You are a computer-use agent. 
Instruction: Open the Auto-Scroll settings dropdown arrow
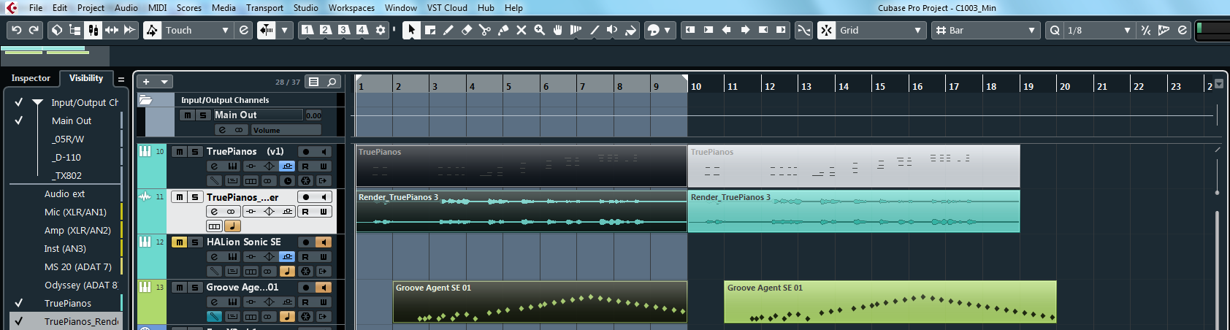point(285,30)
